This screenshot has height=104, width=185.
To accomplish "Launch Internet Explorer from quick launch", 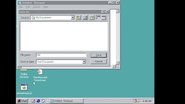I will [38, 101].
